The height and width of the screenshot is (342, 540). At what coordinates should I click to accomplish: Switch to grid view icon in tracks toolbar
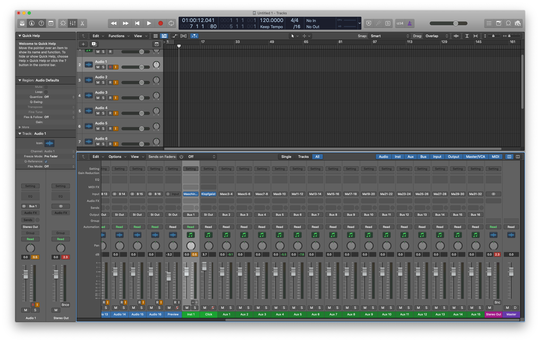pyautogui.click(x=156, y=36)
